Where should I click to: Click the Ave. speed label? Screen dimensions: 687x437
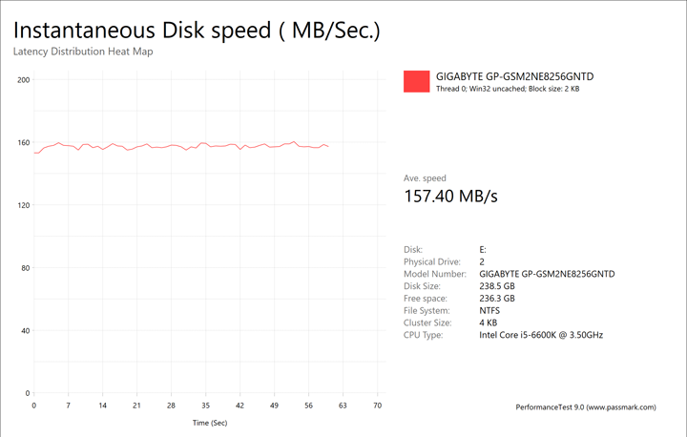(x=425, y=178)
